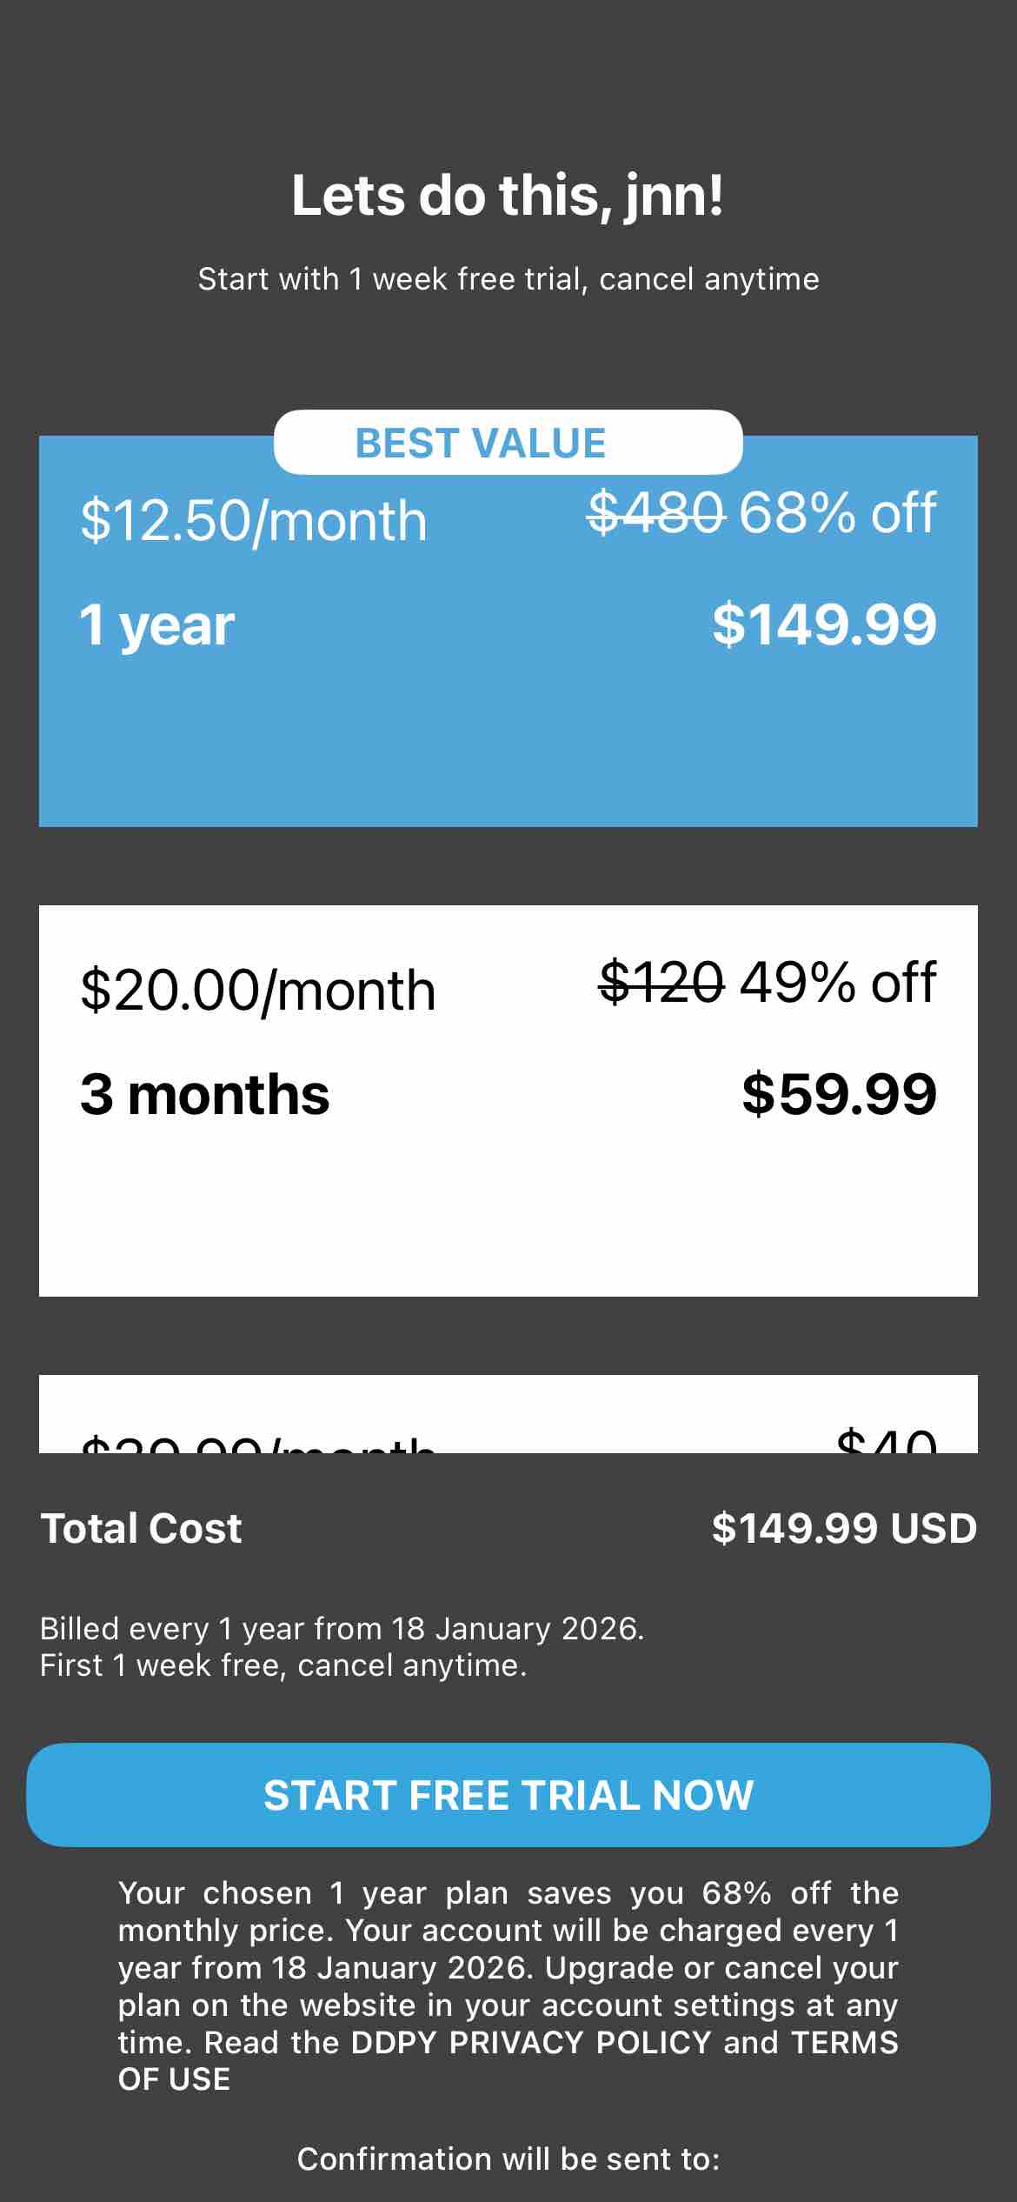
Task: Click the Total Cost label
Action: pos(141,1528)
